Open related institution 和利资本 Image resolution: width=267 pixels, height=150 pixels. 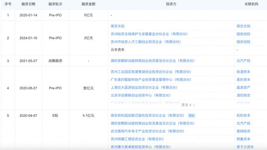[243, 116]
